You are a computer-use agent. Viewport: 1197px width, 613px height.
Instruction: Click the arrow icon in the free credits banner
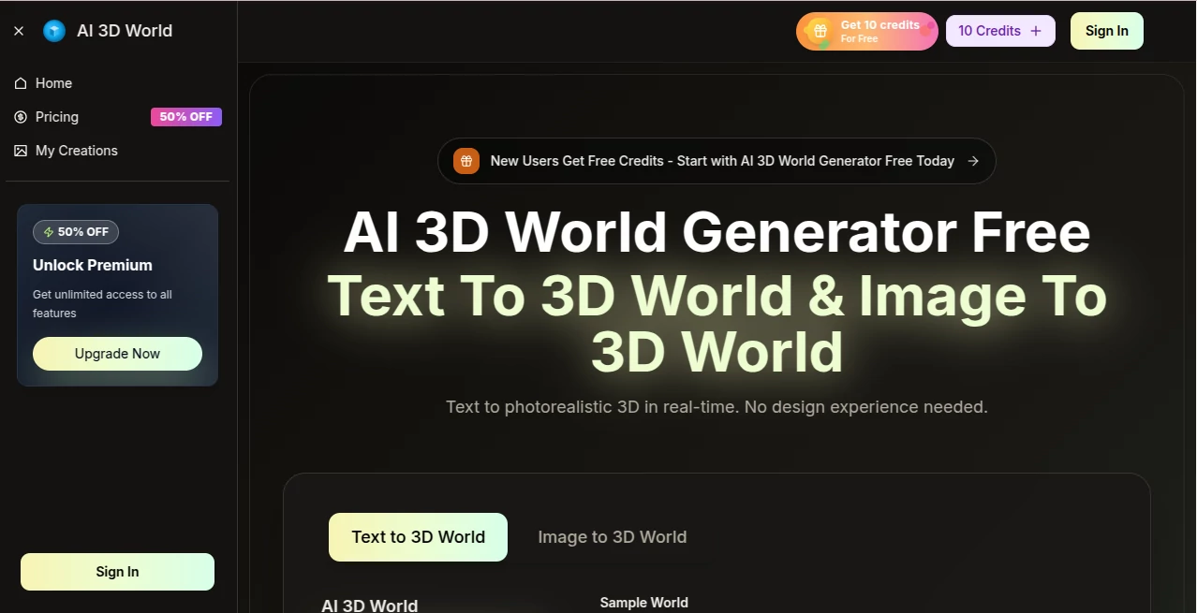[x=973, y=160]
